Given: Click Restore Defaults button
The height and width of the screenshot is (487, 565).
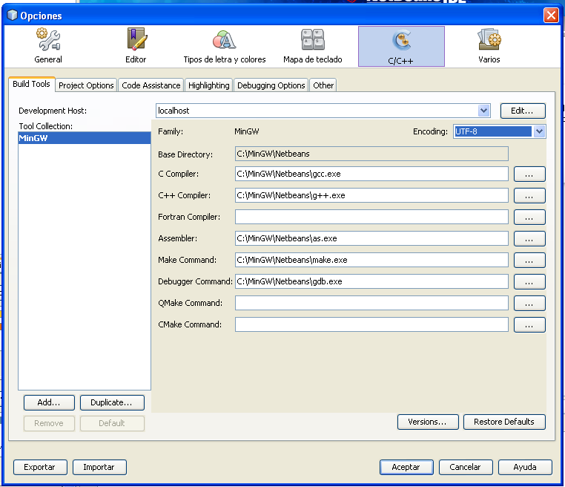Looking at the screenshot, I should pyautogui.click(x=504, y=422).
